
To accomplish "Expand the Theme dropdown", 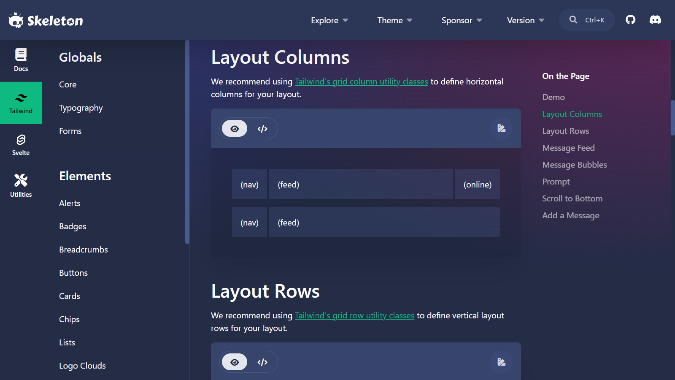I will (x=395, y=20).
